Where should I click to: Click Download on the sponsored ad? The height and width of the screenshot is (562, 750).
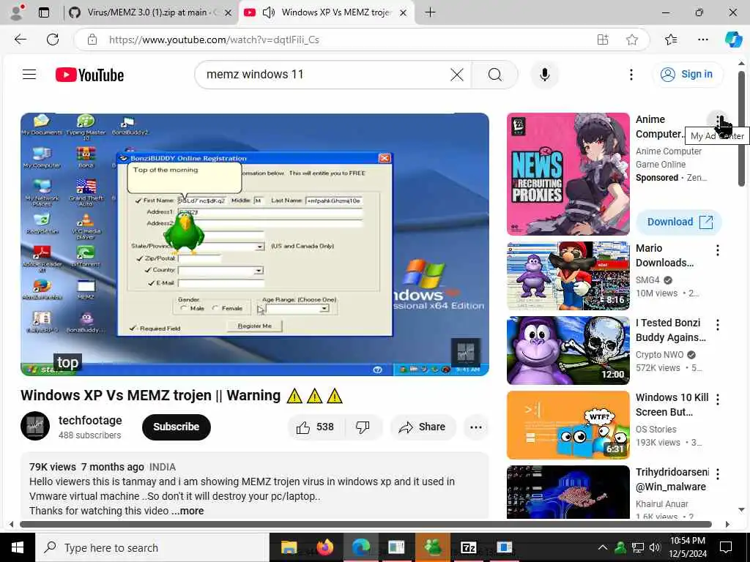[679, 222]
